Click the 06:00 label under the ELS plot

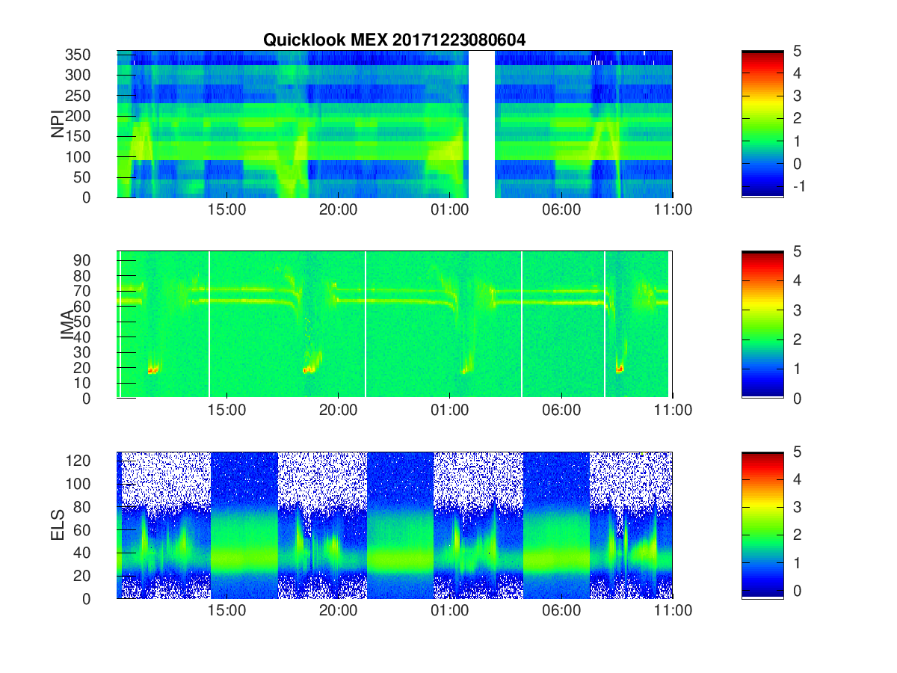[x=561, y=611]
